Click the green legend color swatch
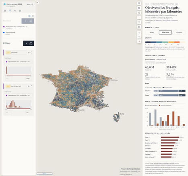This screenshot has height=176, width=188. pyautogui.click(x=165, y=42)
